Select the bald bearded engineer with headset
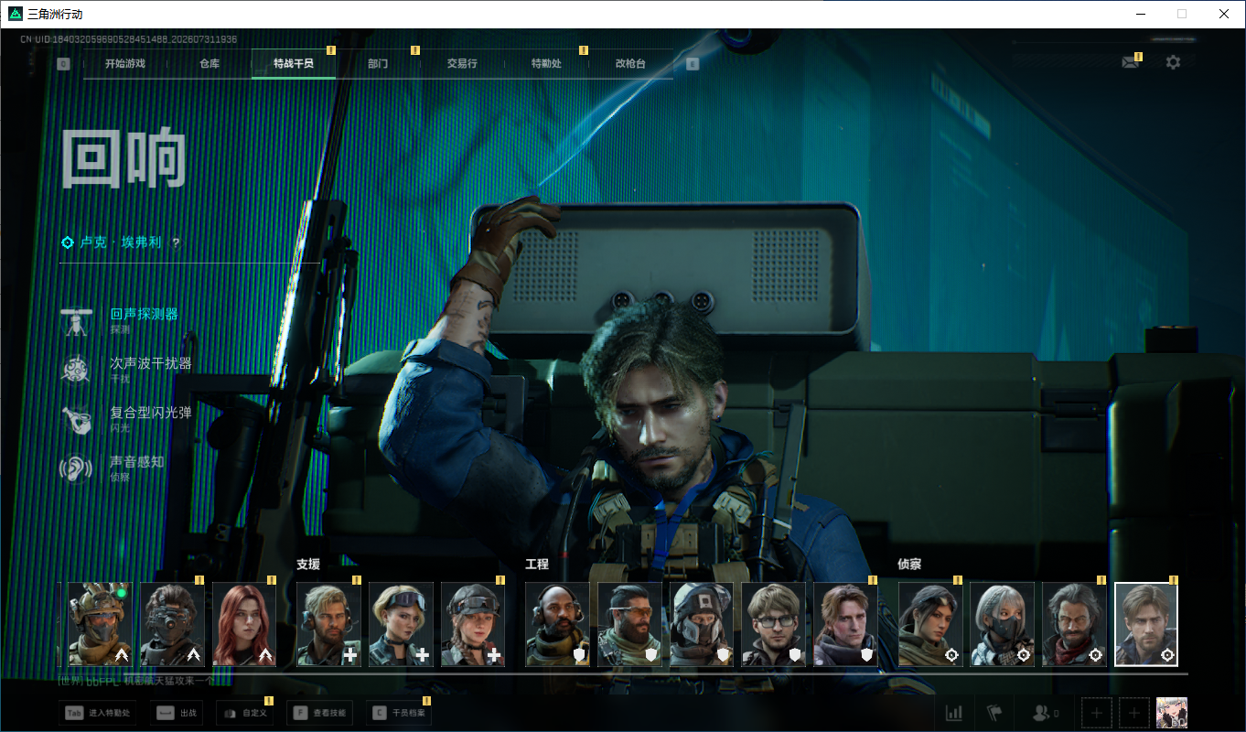The width and height of the screenshot is (1246, 732). coord(557,624)
